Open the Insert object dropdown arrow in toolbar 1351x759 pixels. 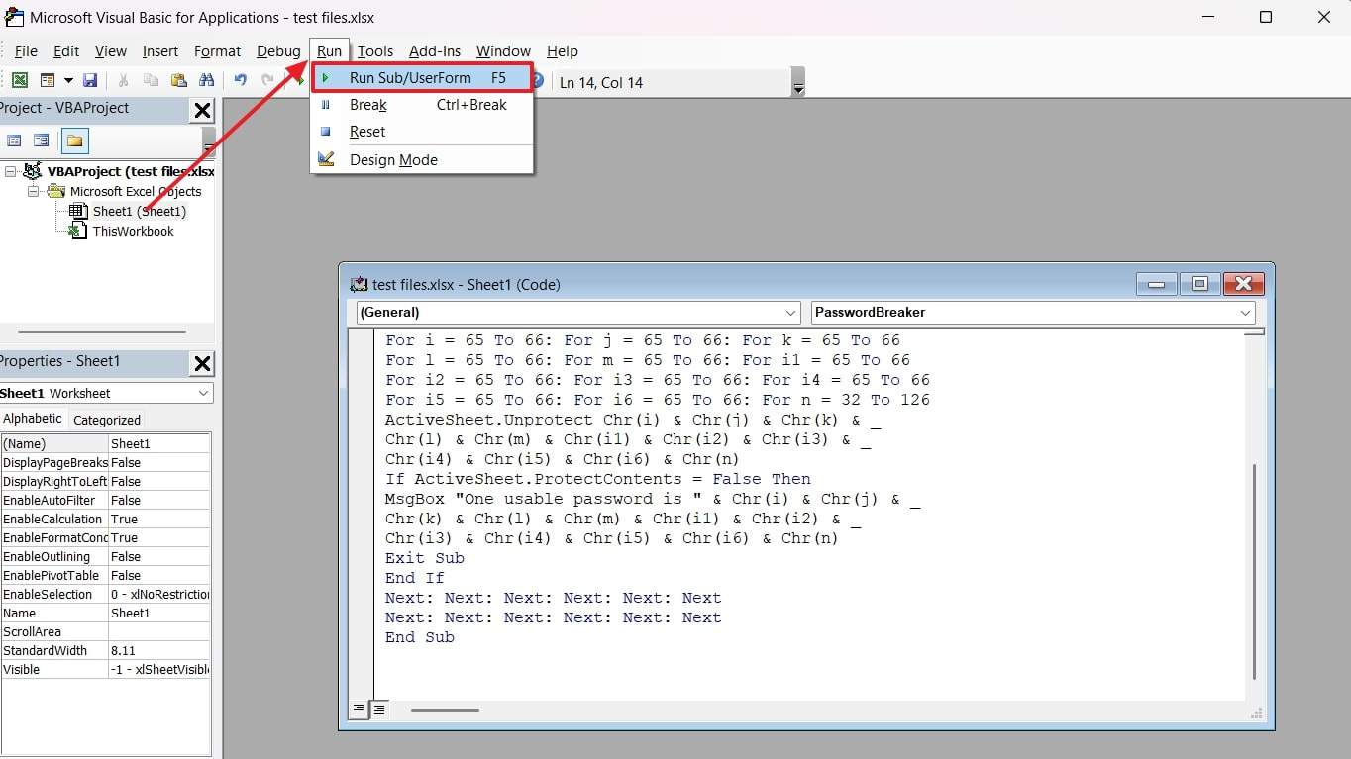pyautogui.click(x=68, y=80)
